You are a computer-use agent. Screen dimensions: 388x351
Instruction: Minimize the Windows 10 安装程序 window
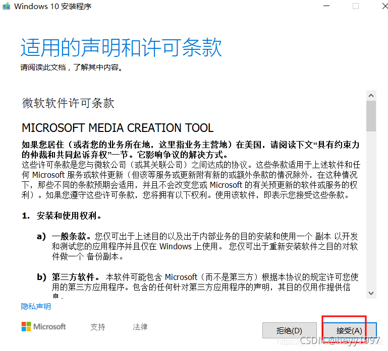(x=326, y=6)
